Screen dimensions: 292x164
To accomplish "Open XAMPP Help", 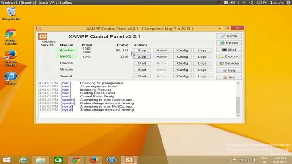I will 229,70.
